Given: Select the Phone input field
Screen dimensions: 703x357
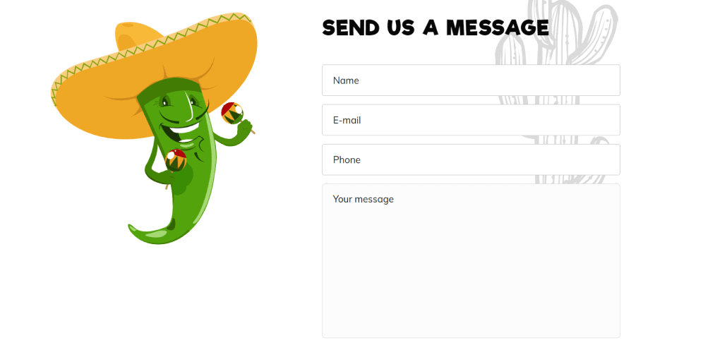Looking at the screenshot, I should (x=471, y=159).
